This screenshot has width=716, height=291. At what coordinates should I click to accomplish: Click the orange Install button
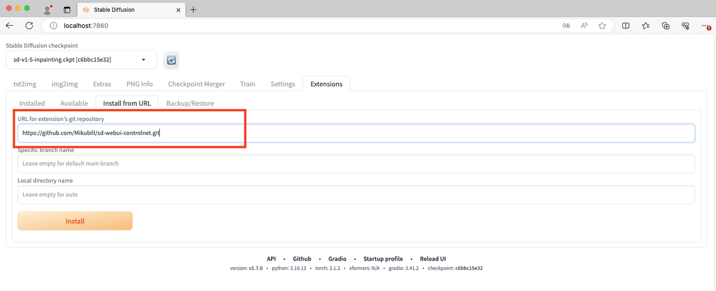[x=75, y=221]
